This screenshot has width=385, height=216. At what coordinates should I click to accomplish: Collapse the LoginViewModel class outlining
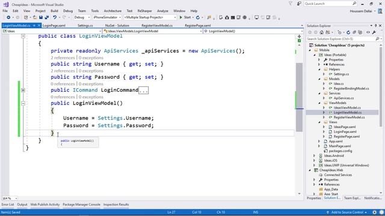click(23, 36)
